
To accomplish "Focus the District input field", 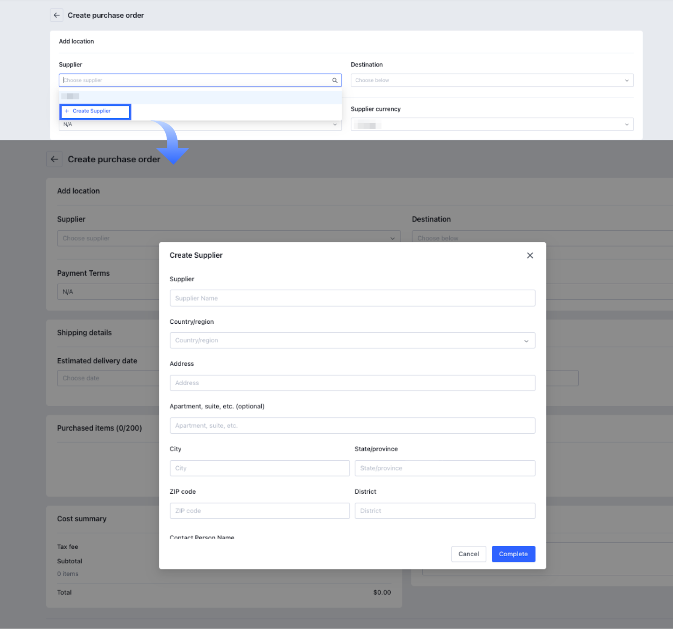I will tap(445, 511).
